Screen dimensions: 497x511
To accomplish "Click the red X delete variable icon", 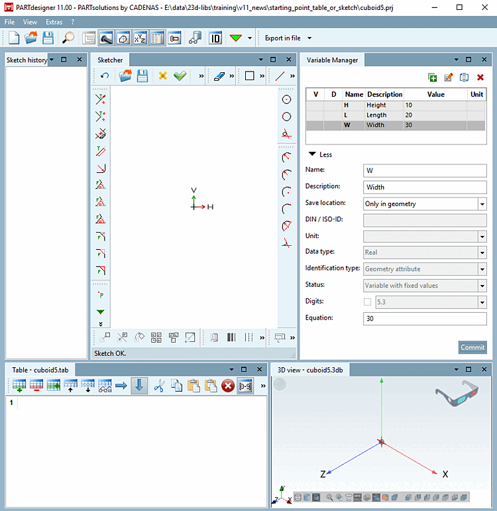I will (x=480, y=78).
